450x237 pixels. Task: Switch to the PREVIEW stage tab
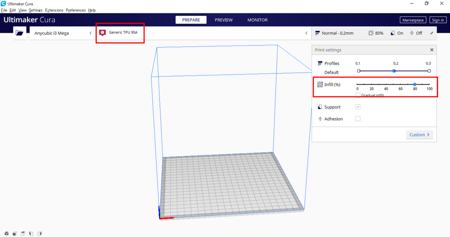223,20
